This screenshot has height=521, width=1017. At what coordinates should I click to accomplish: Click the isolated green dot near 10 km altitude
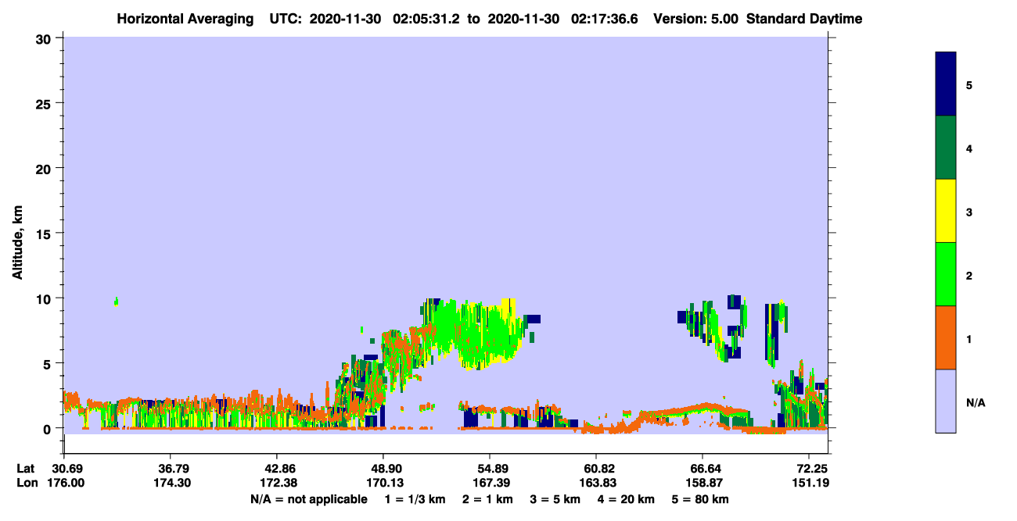click(x=117, y=302)
